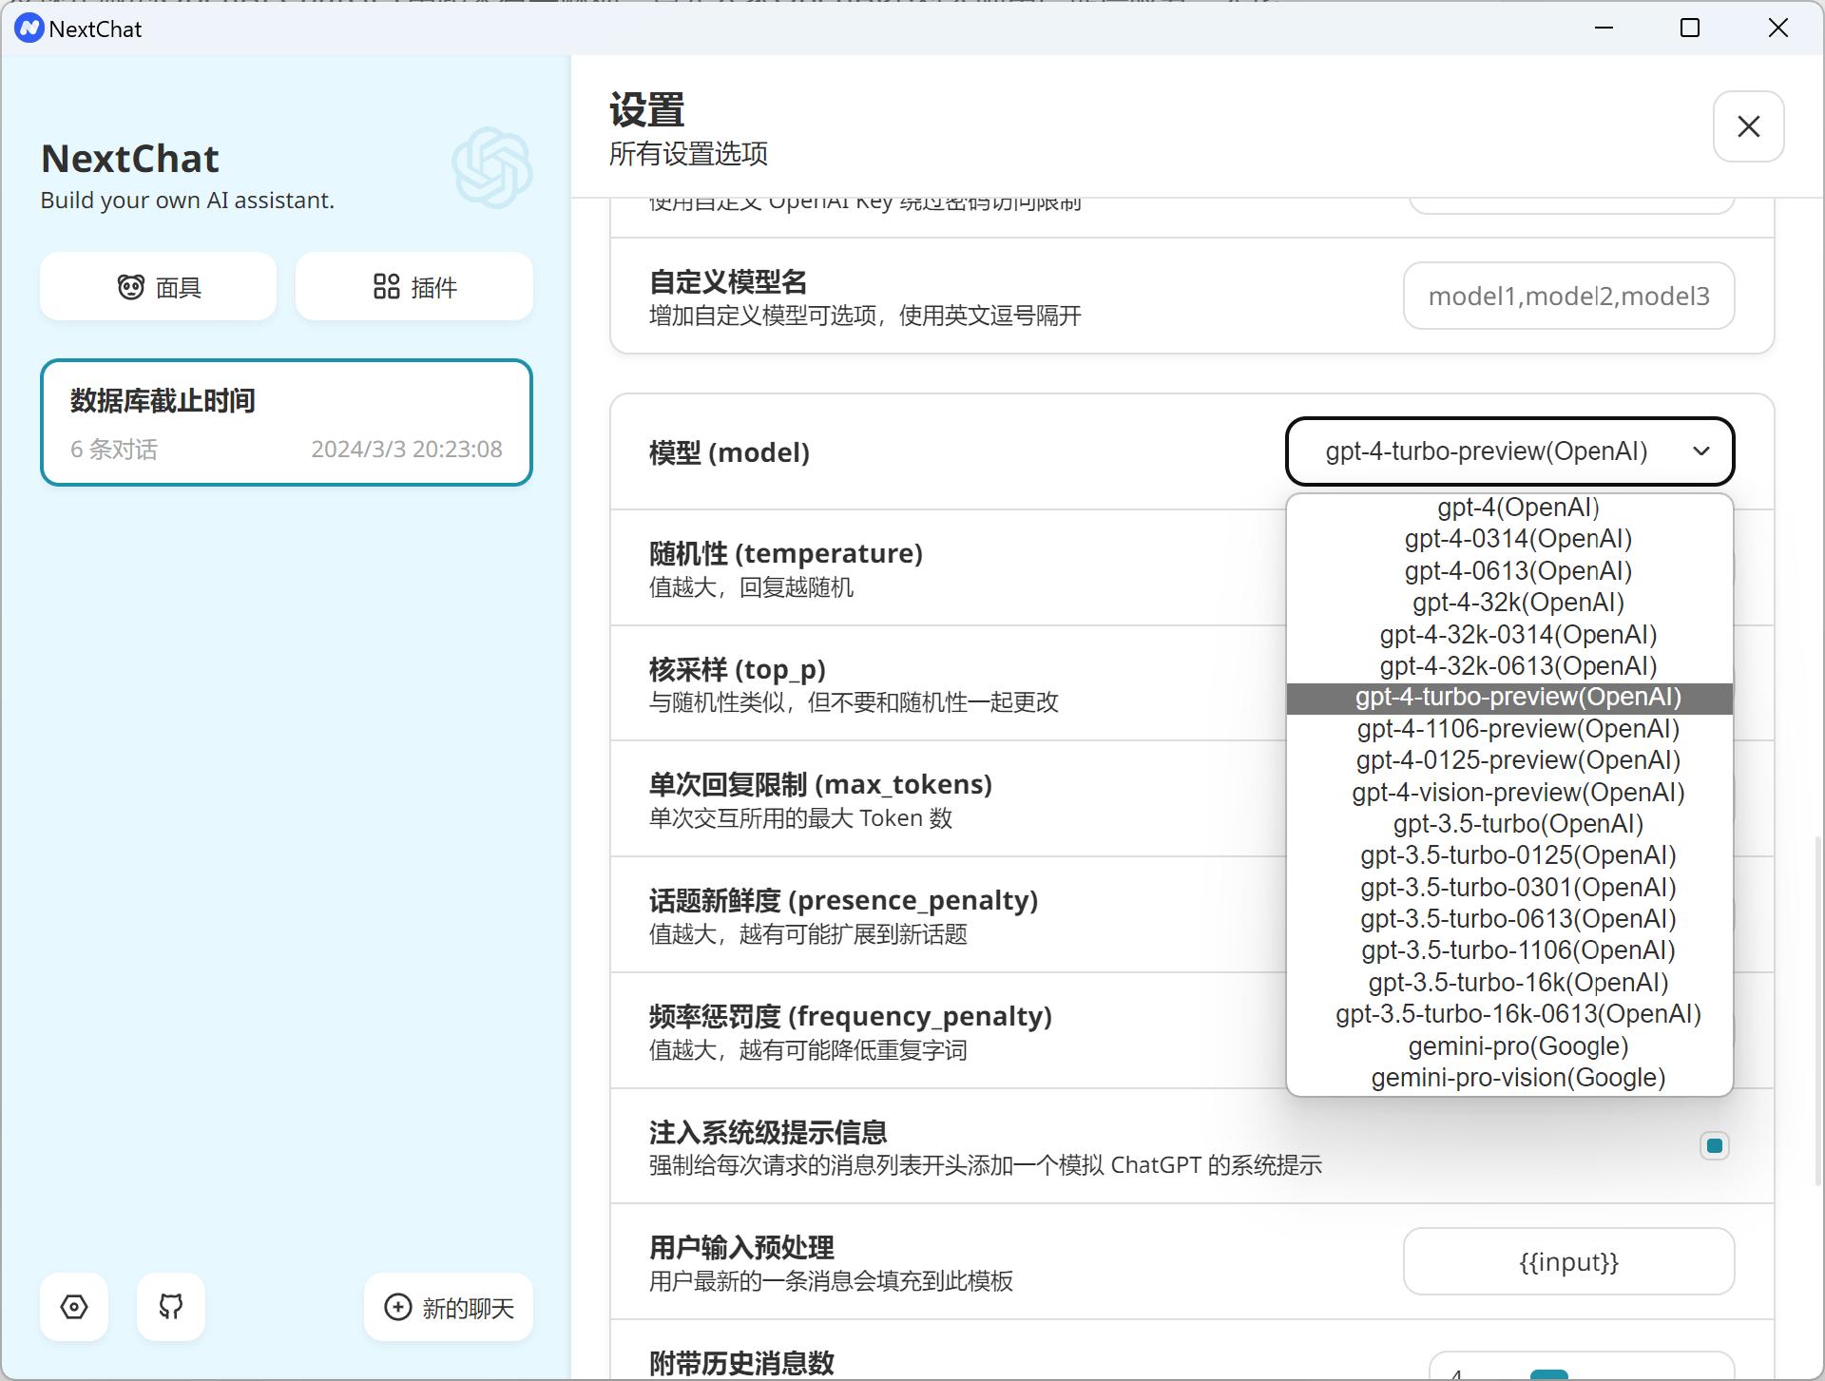Start a 新的聊天 conversation
Image resolution: width=1825 pixels, height=1381 pixels.
448,1308
